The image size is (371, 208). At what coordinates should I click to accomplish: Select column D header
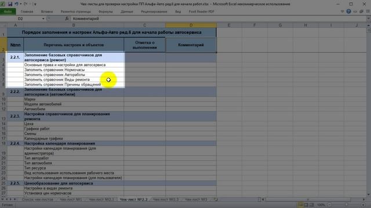191,25
